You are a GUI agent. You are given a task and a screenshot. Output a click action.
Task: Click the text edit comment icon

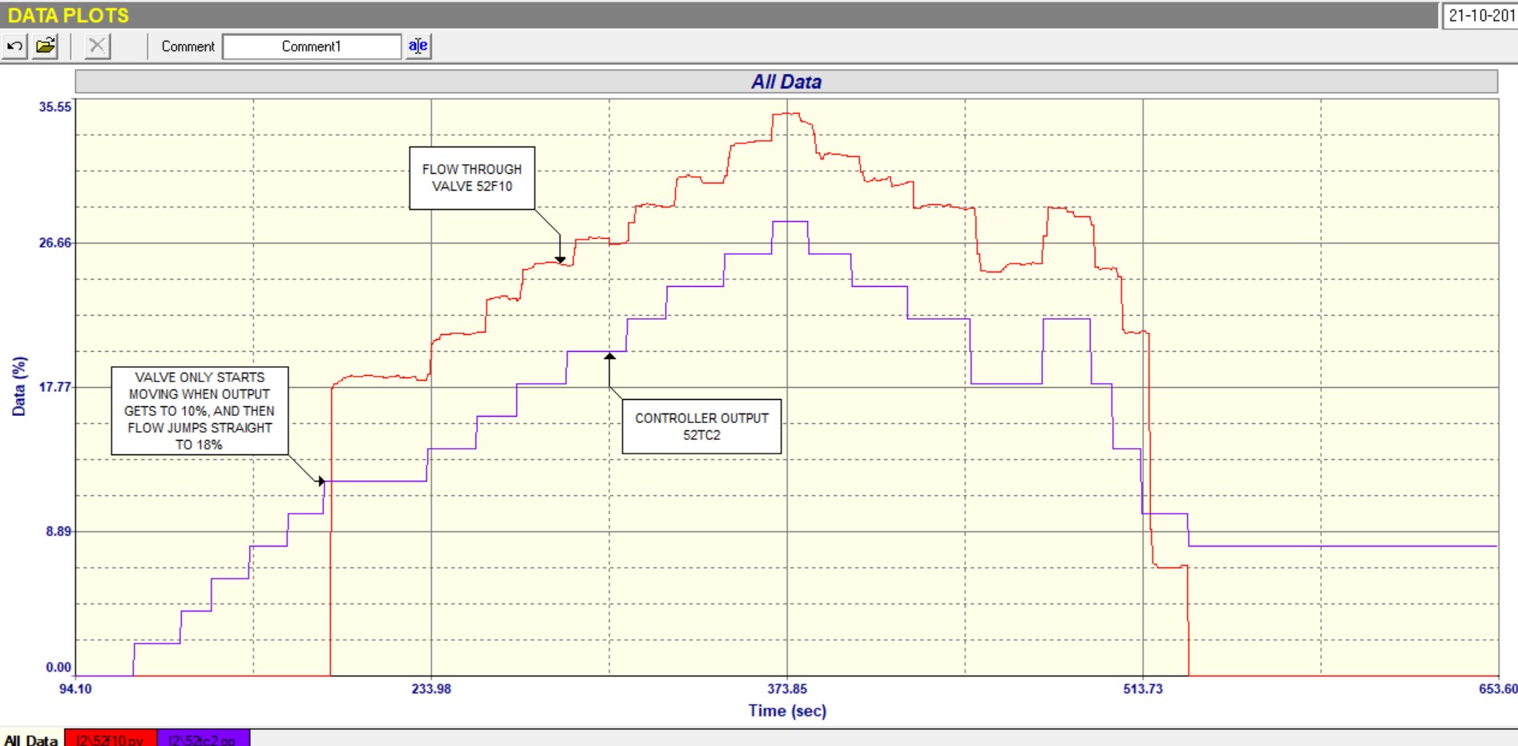[x=418, y=46]
